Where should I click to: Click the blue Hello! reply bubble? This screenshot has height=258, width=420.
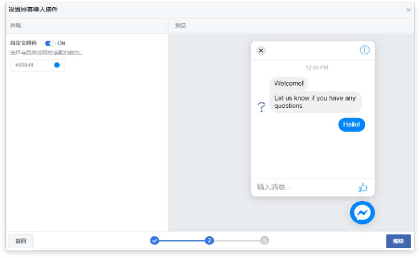tap(352, 124)
